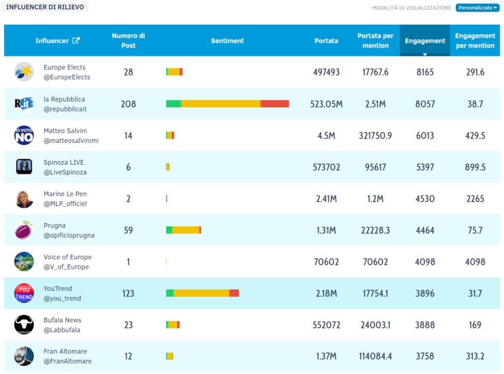This screenshot has width=504, height=374.
Task: Click Prugna's sentiment bar
Action: 184,230
